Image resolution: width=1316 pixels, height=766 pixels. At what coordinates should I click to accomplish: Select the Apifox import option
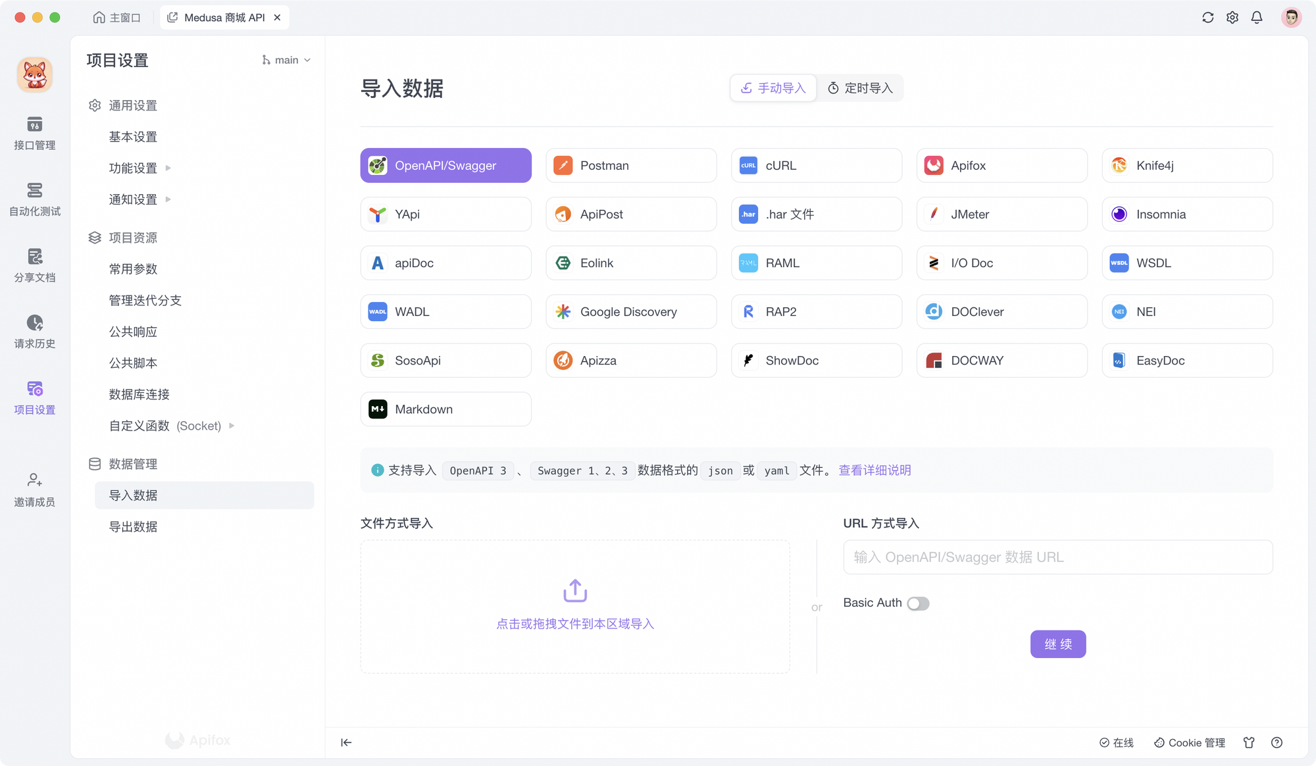point(1001,165)
